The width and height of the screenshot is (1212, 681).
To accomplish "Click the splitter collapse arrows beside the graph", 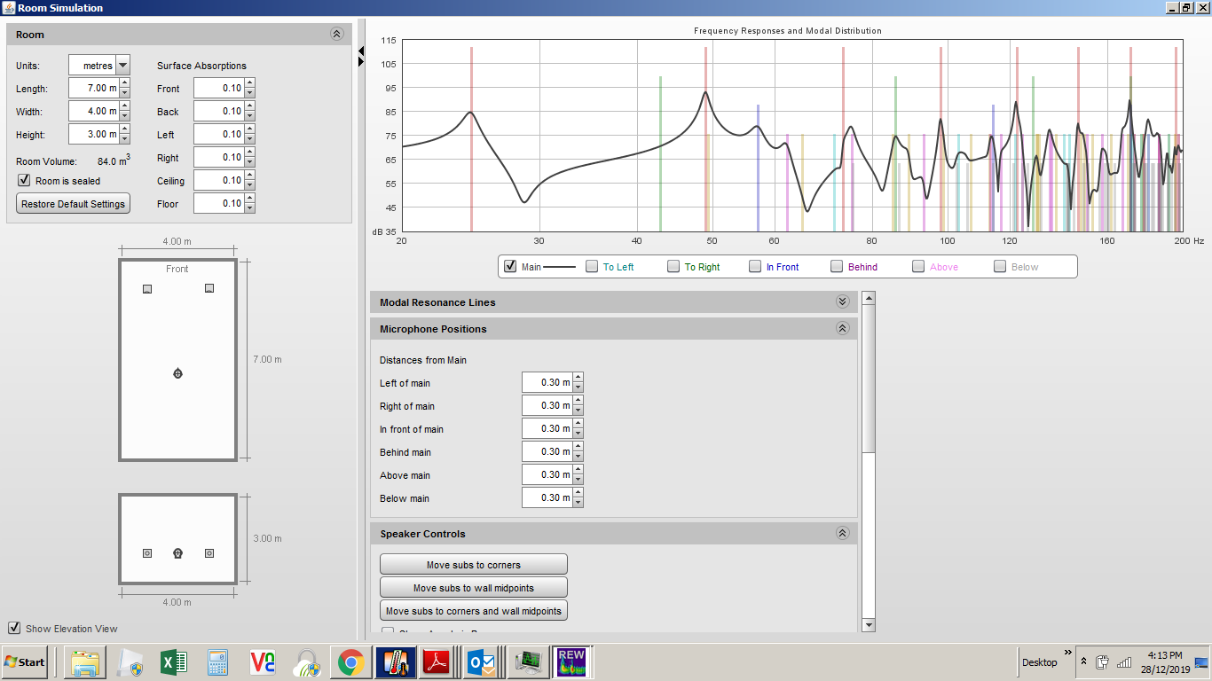I will [361, 57].
